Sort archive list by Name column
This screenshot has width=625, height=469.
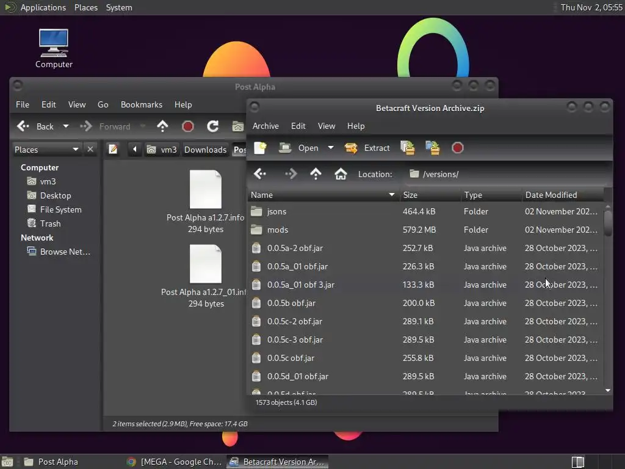point(323,195)
